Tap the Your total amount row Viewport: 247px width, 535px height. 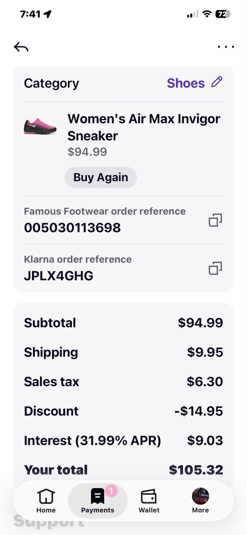[x=123, y=470]
